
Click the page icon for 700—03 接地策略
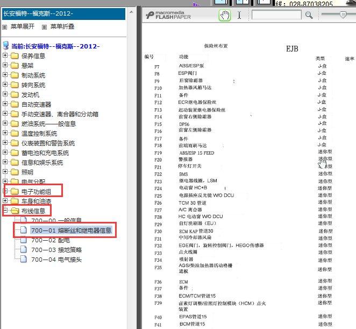23,249
